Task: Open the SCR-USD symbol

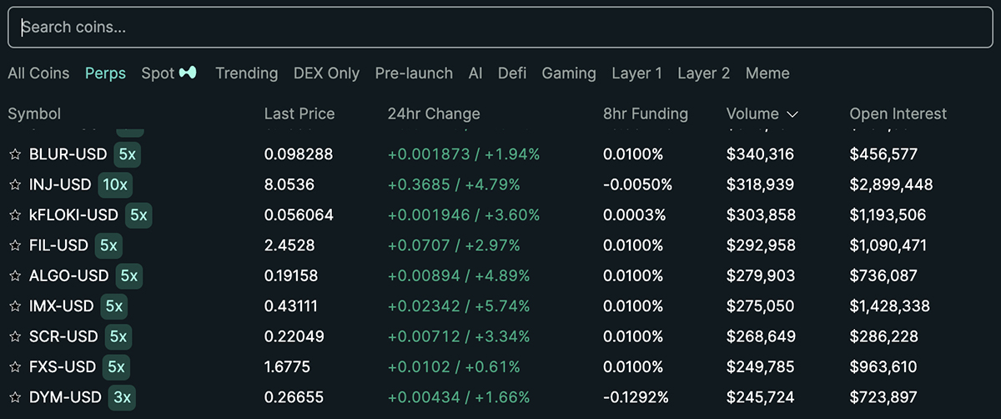Action: pyautogui.click(x=63, y=336)
